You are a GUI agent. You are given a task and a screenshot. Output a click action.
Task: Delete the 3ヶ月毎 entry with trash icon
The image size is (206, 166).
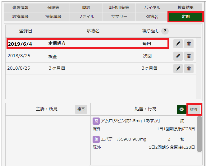189,68
